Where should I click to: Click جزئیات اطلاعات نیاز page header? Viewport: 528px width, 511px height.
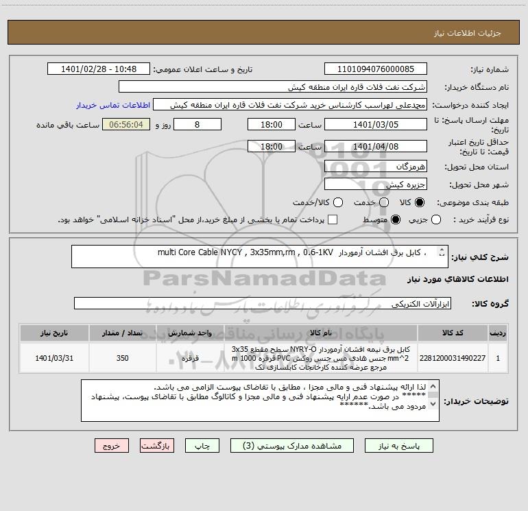click(x=467, y=33)
